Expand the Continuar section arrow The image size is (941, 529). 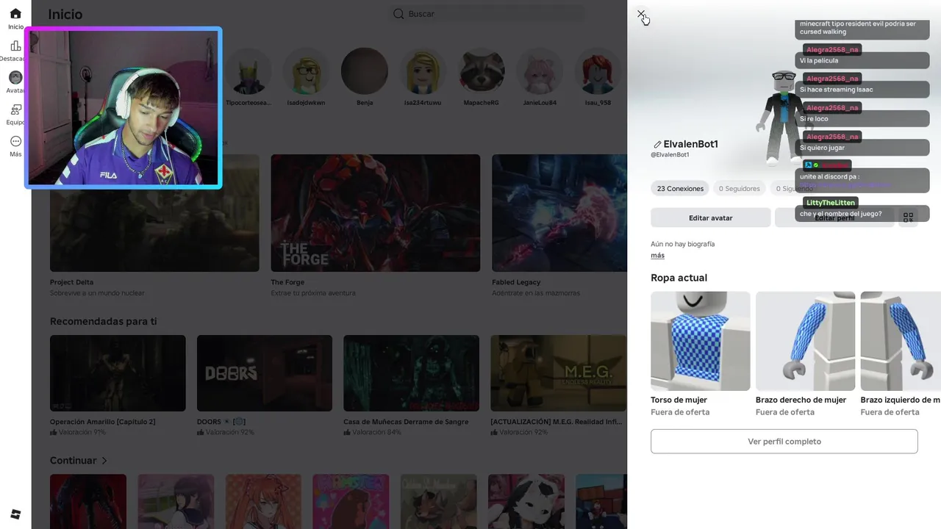coord(104,461)
